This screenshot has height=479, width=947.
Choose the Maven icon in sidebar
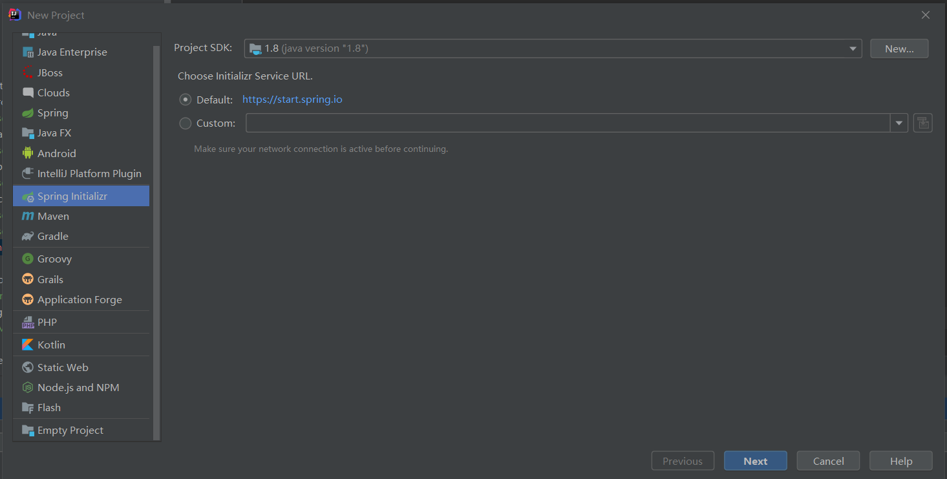click(x=27, y=216)
